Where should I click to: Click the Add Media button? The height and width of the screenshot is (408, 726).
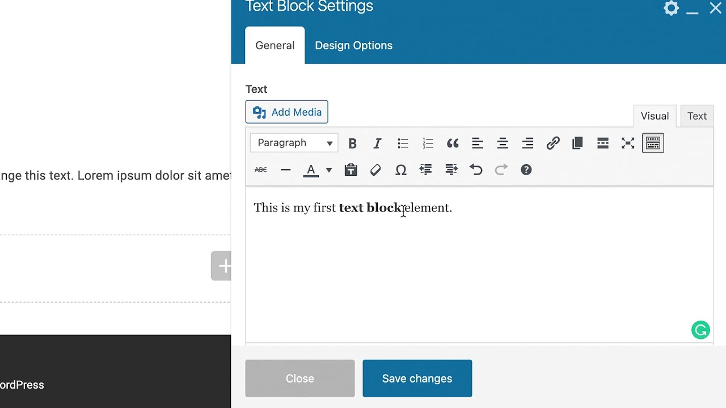[286, 112]
